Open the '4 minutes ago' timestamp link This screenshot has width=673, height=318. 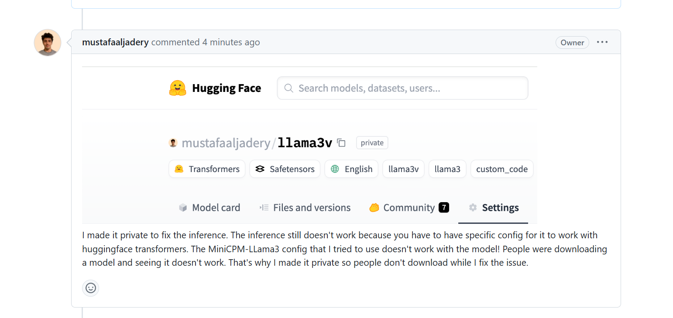pyautogui.click(x=231, y=42)
